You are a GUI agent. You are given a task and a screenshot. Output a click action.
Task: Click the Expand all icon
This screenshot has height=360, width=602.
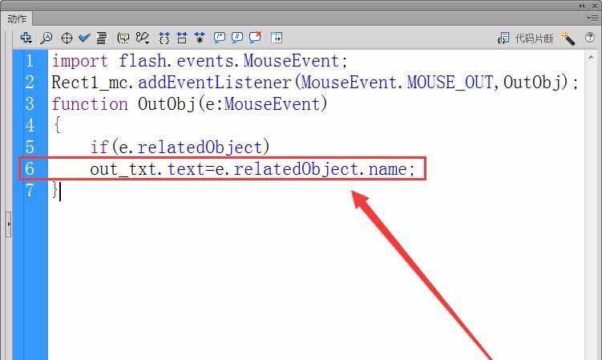click(x=200, y=38)
